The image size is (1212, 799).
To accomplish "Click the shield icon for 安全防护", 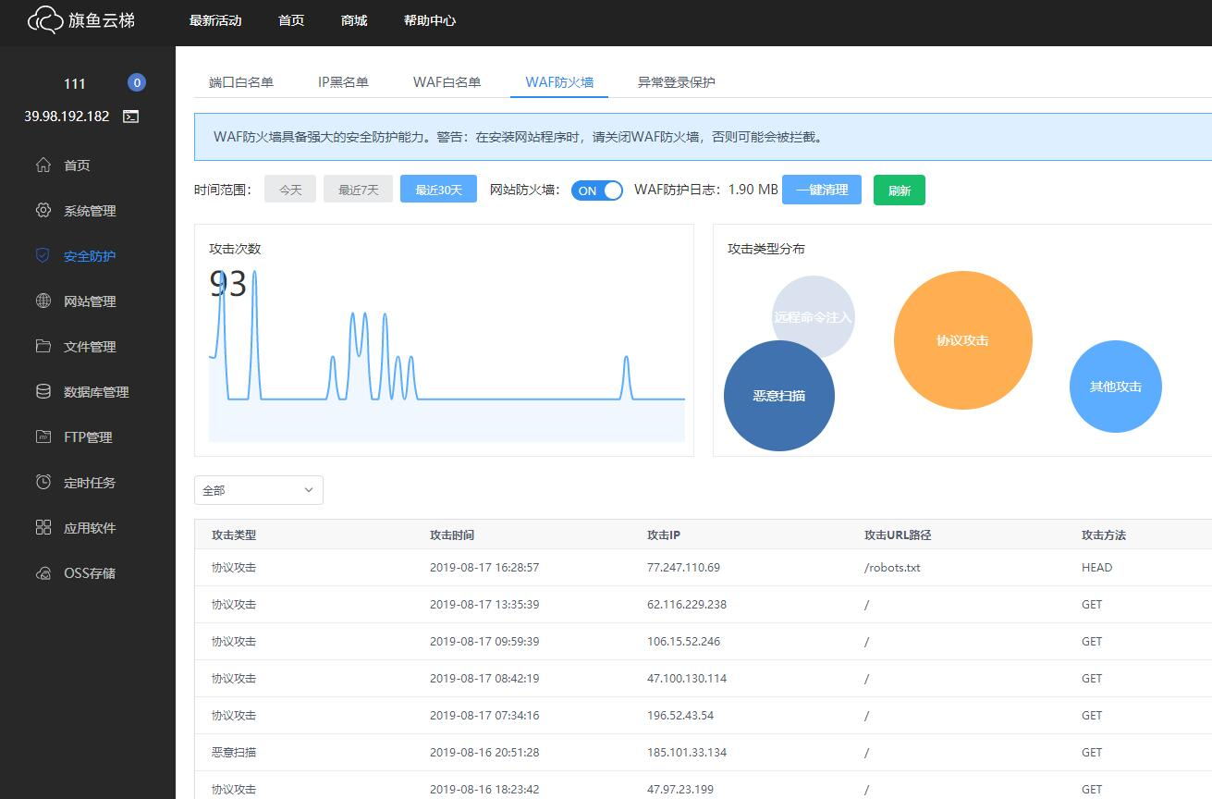I will click(x=43, y=255).
